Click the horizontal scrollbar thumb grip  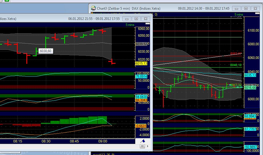(142, 146)
